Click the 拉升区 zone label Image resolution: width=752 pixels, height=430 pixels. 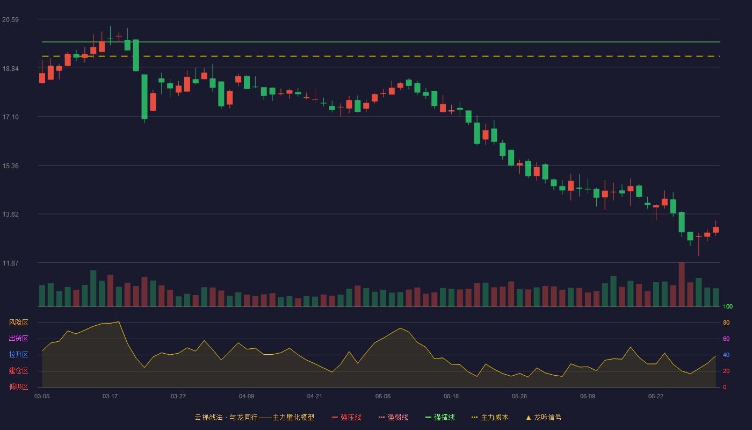click(18, 355)
